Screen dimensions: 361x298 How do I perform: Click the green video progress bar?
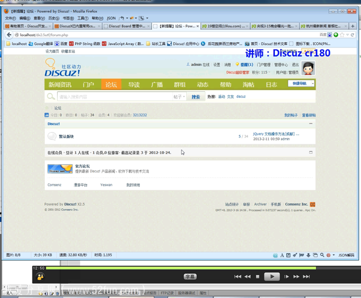point(181,268)
